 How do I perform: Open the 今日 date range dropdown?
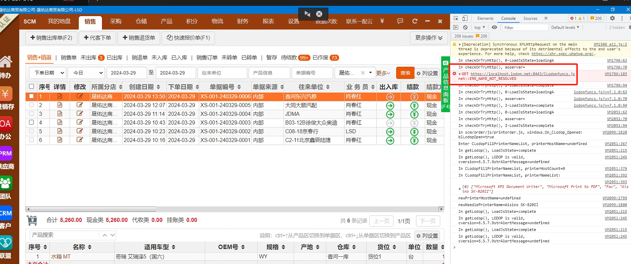coord(87,73)
